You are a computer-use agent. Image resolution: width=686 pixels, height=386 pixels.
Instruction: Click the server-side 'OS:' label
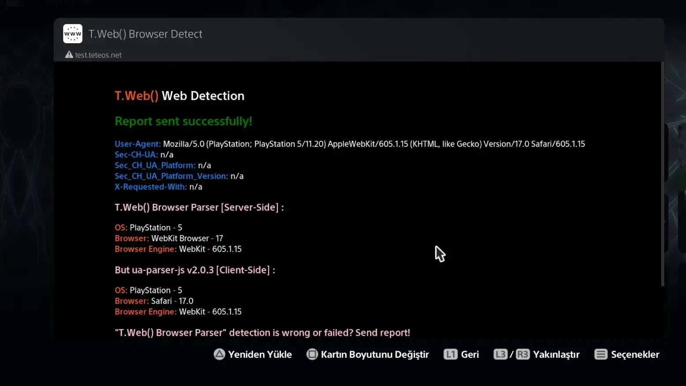[121, 228]
